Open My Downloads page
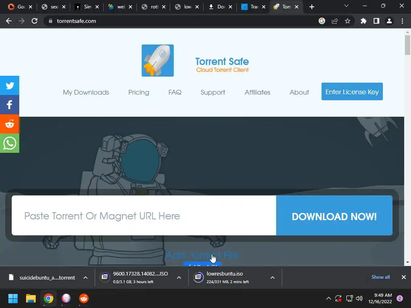Image resolution: width=411 pixels, height=308 pixels. tap(86, 92)
